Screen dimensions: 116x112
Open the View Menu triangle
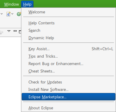pos(9,31)
